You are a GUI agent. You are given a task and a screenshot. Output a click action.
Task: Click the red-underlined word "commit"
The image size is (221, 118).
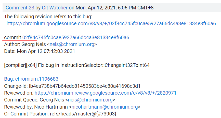click(x=12, y=38)
